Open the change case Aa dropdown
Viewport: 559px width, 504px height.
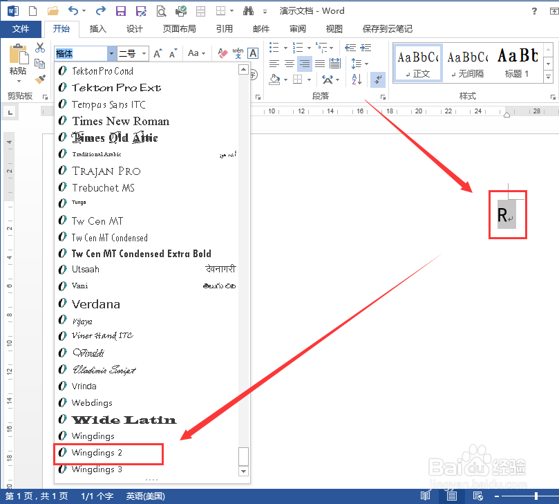pos(197,53)
